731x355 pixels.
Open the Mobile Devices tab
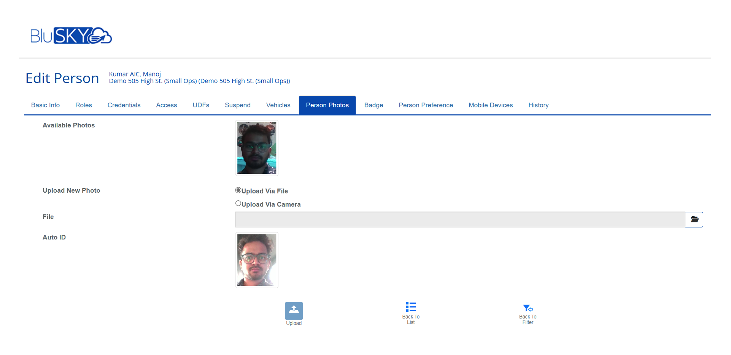coord(490,105)
